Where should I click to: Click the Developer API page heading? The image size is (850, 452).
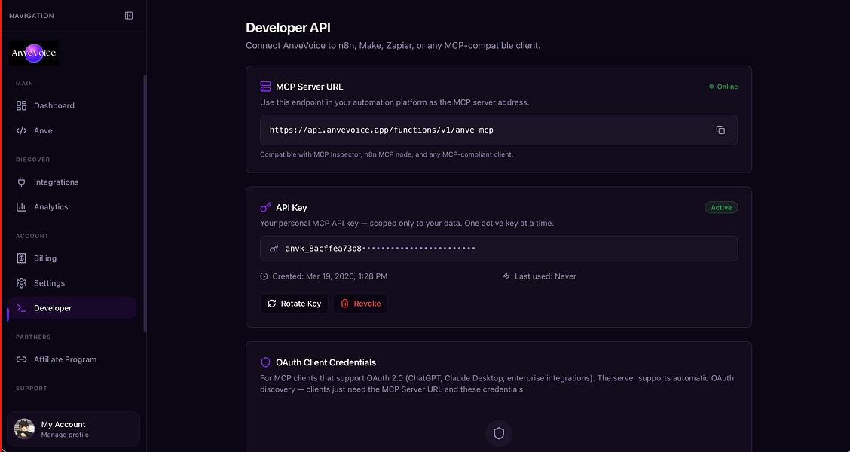[x=288, y=28]
